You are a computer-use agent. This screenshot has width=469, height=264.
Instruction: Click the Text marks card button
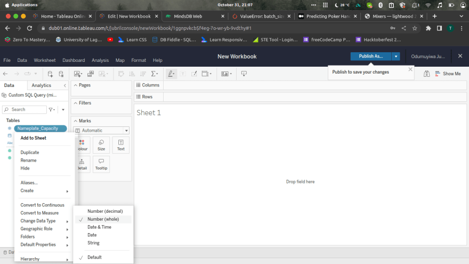121,145
